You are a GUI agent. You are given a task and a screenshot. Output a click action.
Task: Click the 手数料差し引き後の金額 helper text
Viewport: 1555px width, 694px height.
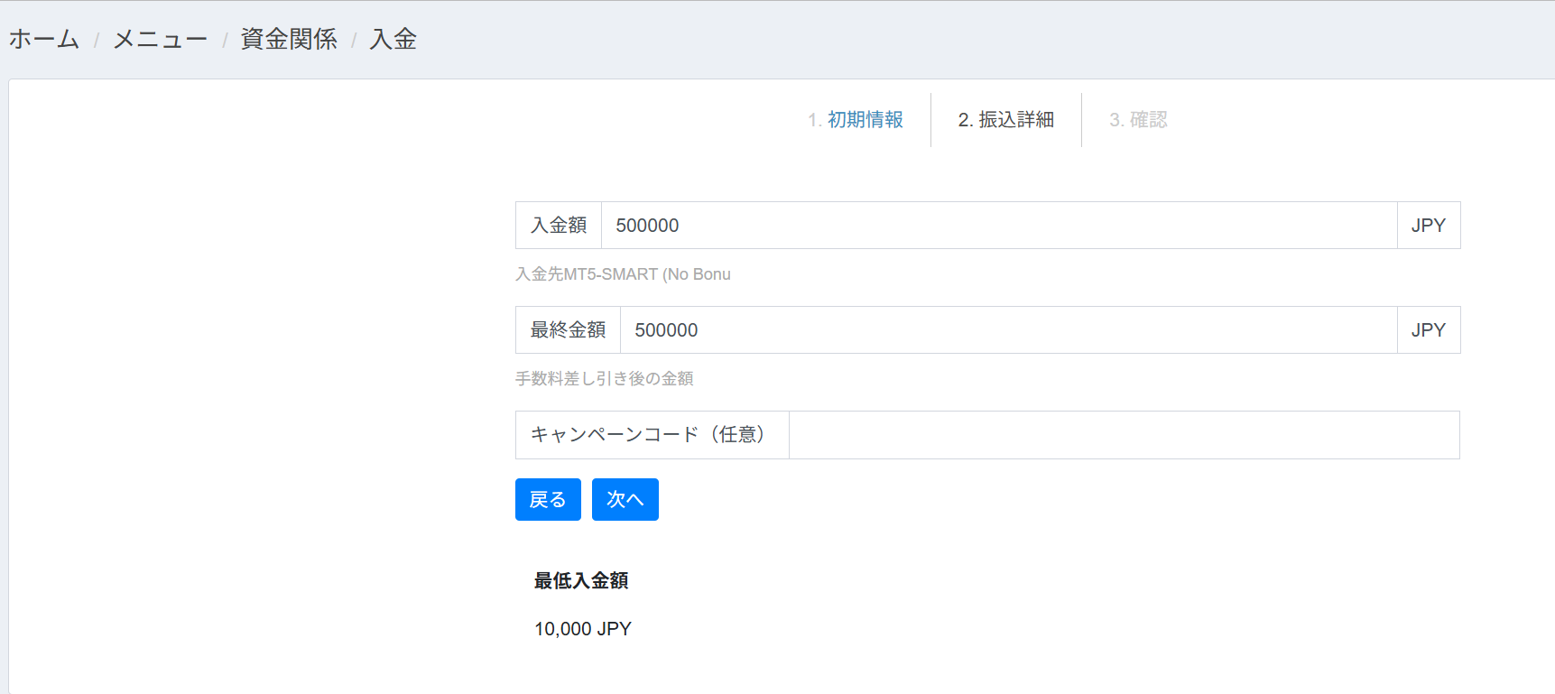604,379
